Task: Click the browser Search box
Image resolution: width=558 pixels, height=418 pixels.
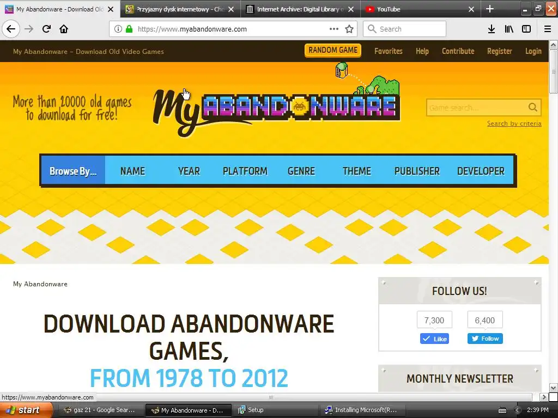Action: coord(405,29)
